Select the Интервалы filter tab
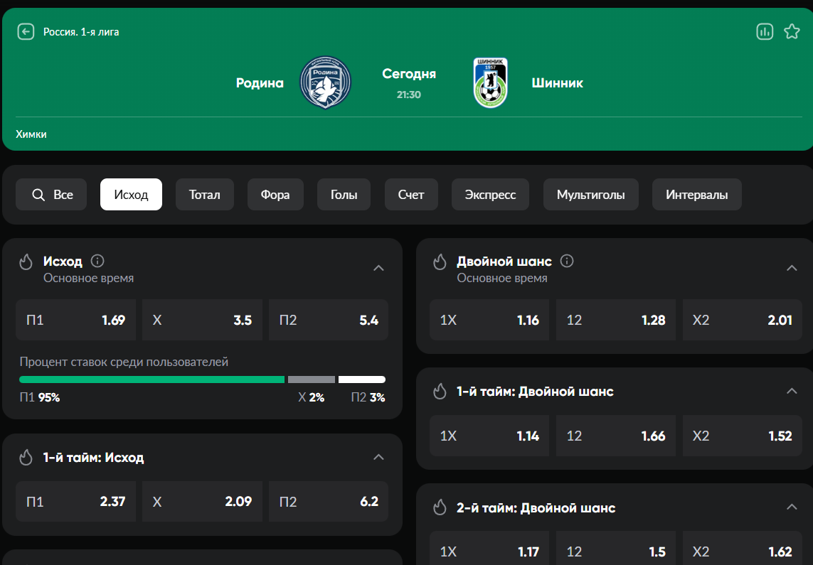 (696, 195)
